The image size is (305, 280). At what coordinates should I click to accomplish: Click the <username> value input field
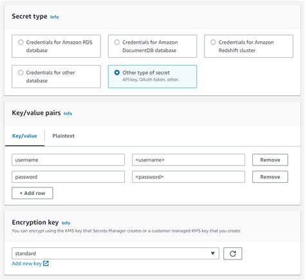coord(189,160)
